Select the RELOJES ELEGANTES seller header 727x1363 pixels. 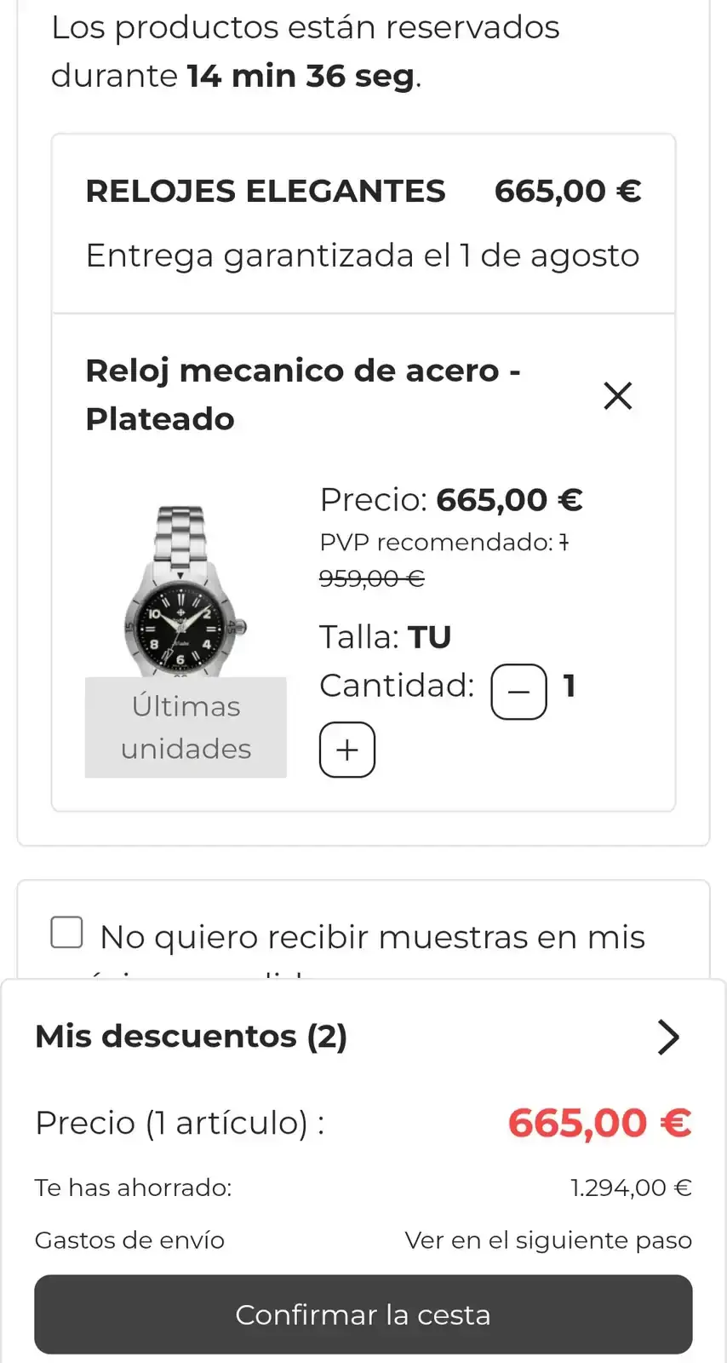266,191
